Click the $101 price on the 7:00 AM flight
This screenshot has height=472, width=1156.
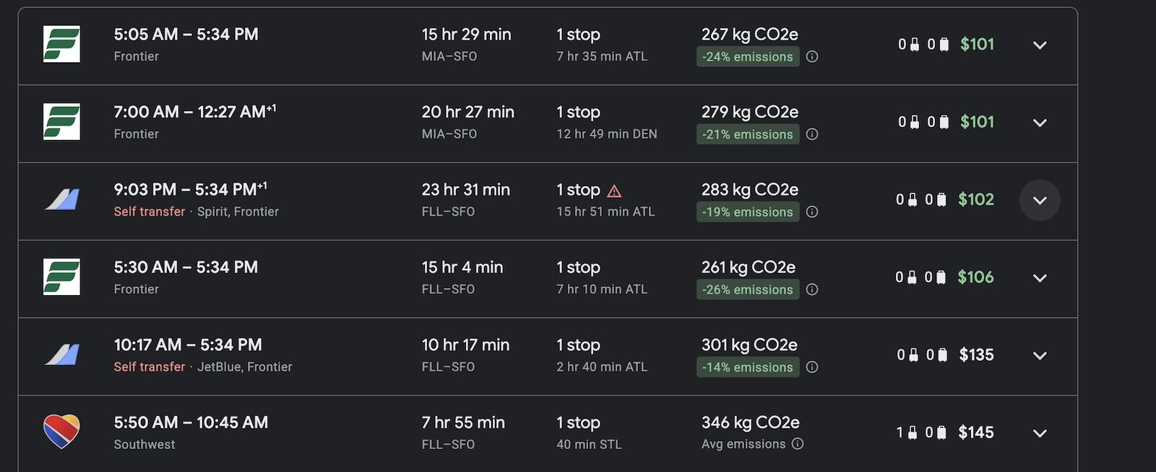[x=977, y=122]
